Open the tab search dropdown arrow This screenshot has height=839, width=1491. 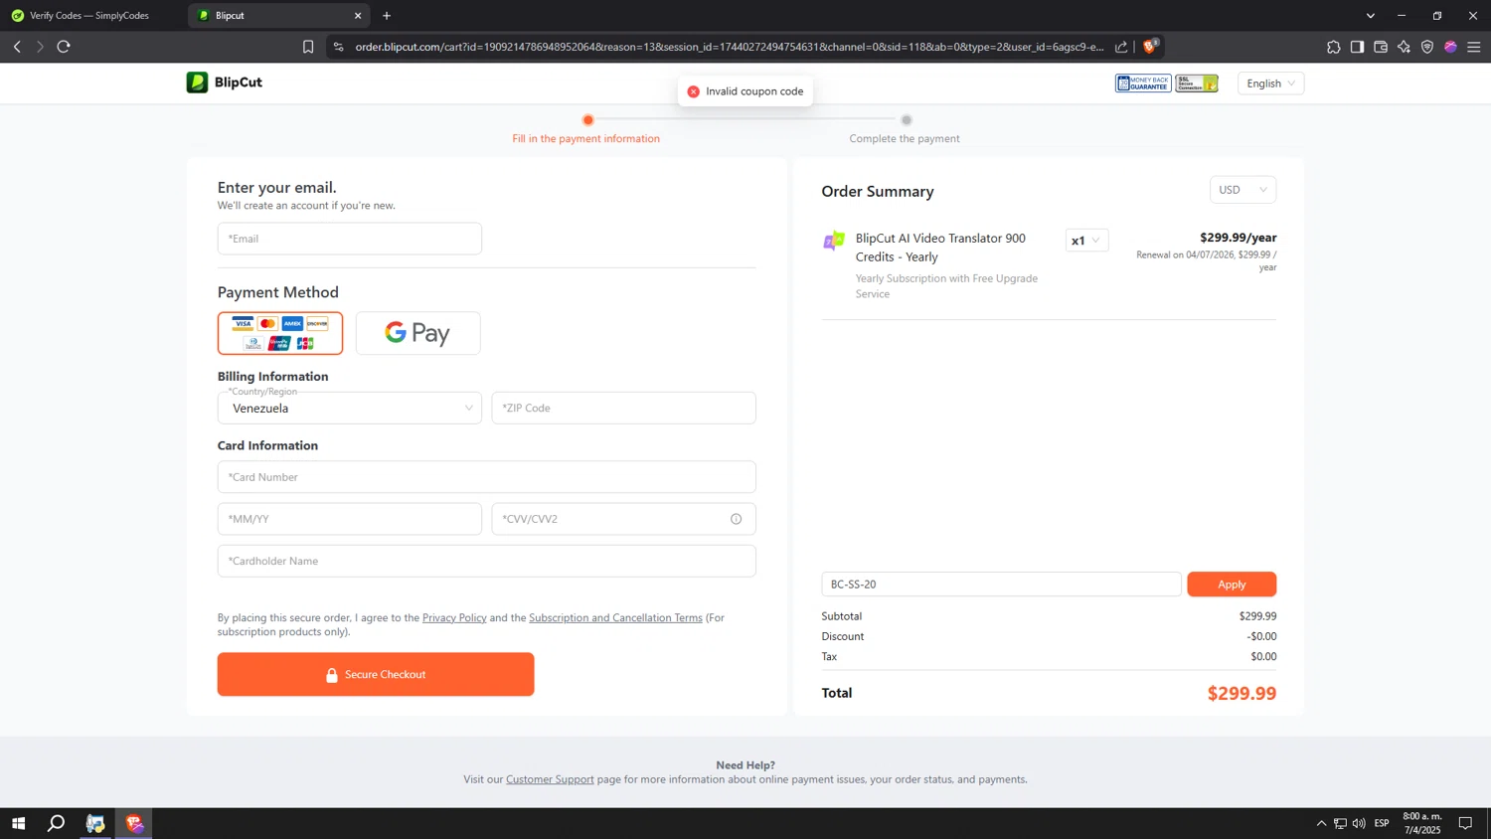(x=1370, y=15)
